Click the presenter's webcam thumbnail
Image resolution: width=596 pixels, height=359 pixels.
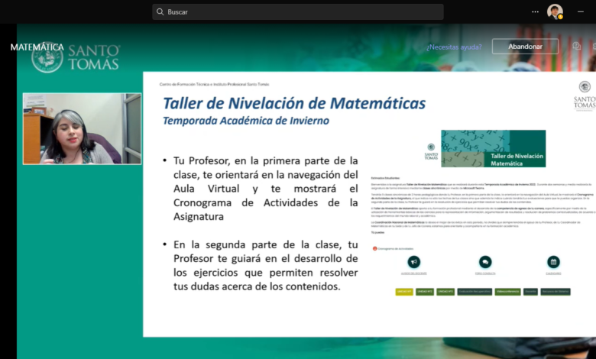coord(82,128)
